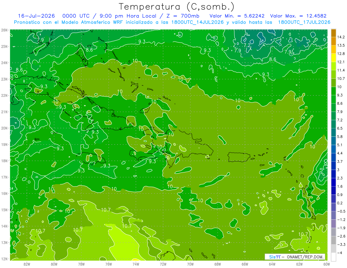Screen dimensions: 347x268
Task: Click the "1800UTC_14JUL2026" initialization time text
Action: (197, 22)
